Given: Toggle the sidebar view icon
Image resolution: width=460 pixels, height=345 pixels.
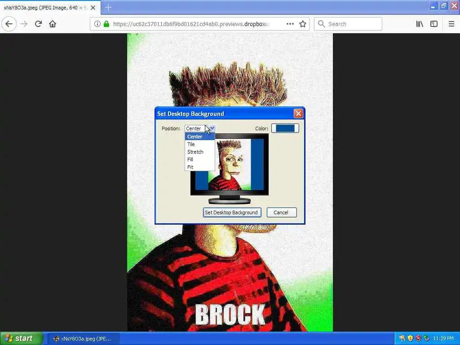Looking at the screenshot, I should point(434,24).
